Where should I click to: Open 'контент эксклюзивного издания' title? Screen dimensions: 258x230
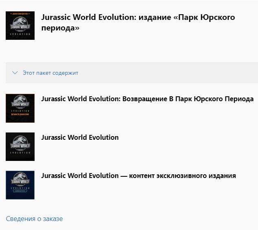point(138,176)
